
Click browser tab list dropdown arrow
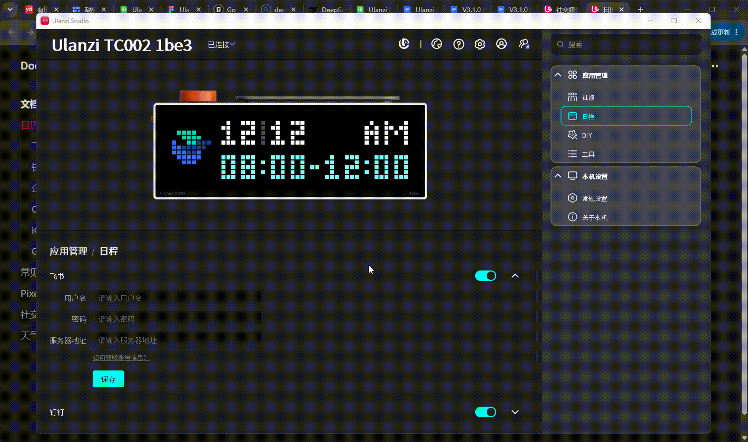click(9, 9)
